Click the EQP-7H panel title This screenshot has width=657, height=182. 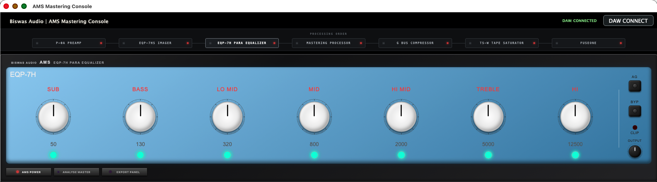point(23,75)
